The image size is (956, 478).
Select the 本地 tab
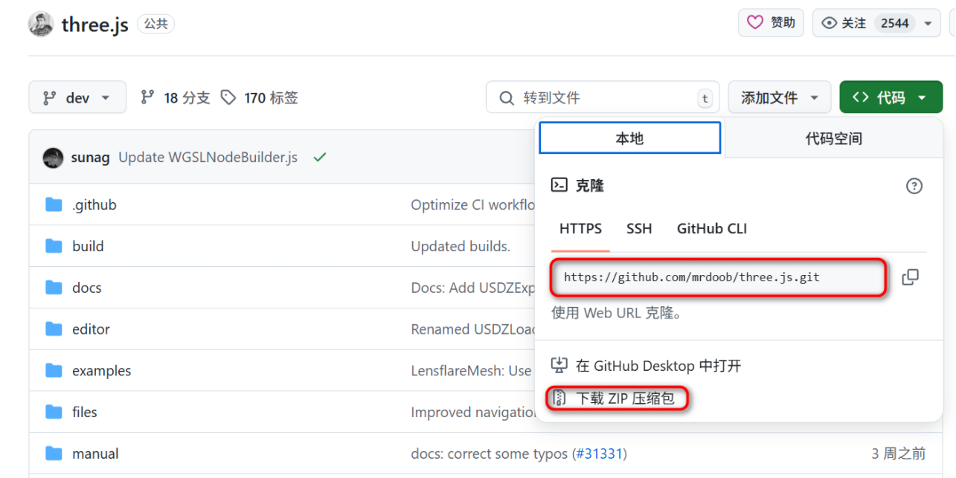[629, 138]
